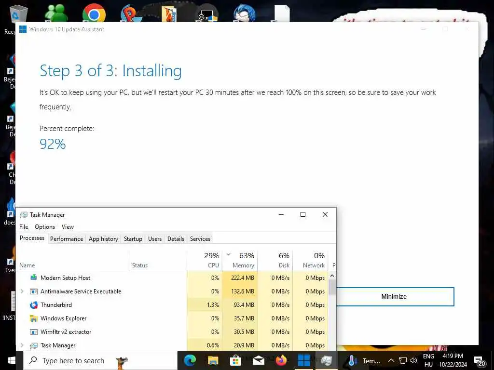Switch to Task Manager taskbar button
The image size is (494, 370).
point(326,360)
